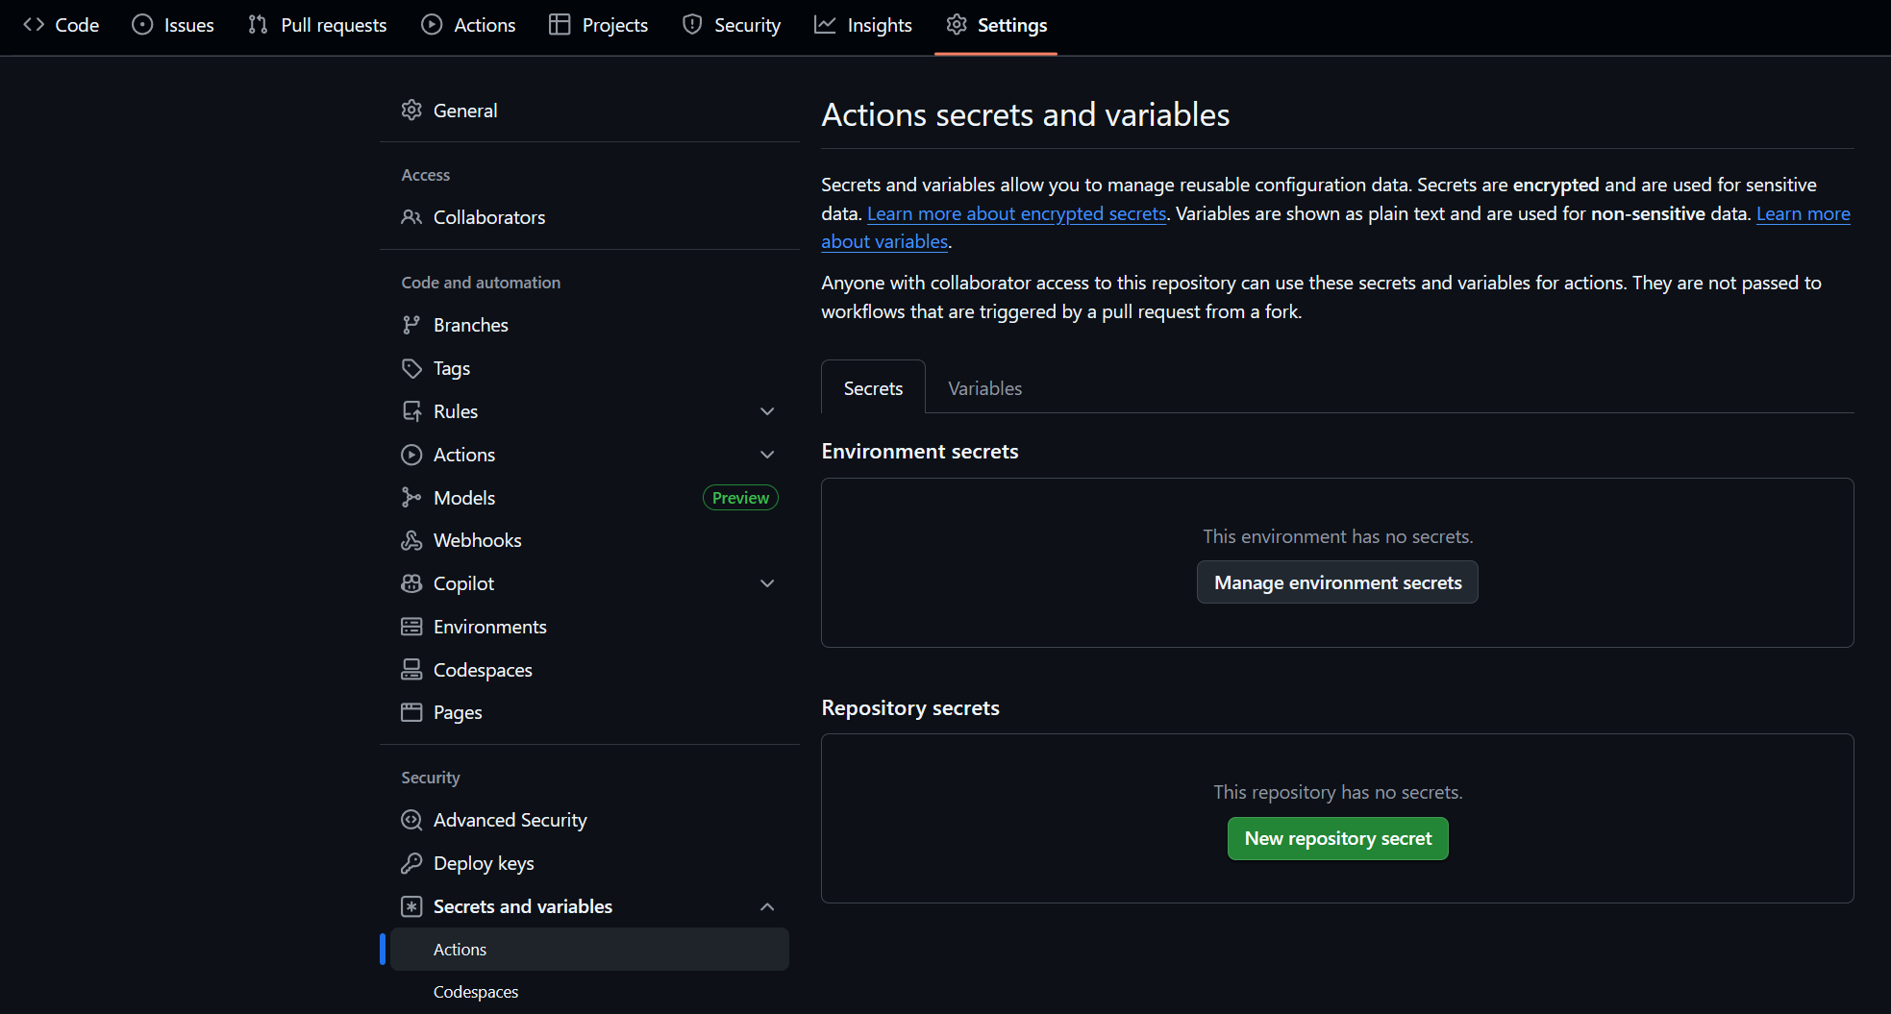Expand the Actions sidebar section chevron
1891x1014 pixels.
[767, 455]
